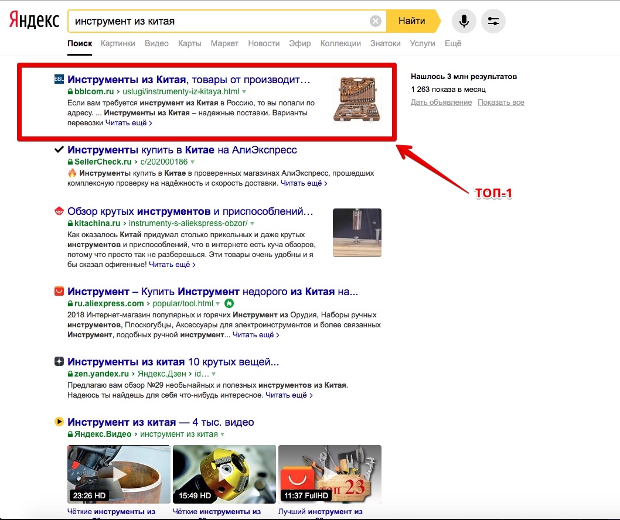Open Инструмент – Купить Инструмент недорого из Китая result
The image size is (620, 520).
213,292
